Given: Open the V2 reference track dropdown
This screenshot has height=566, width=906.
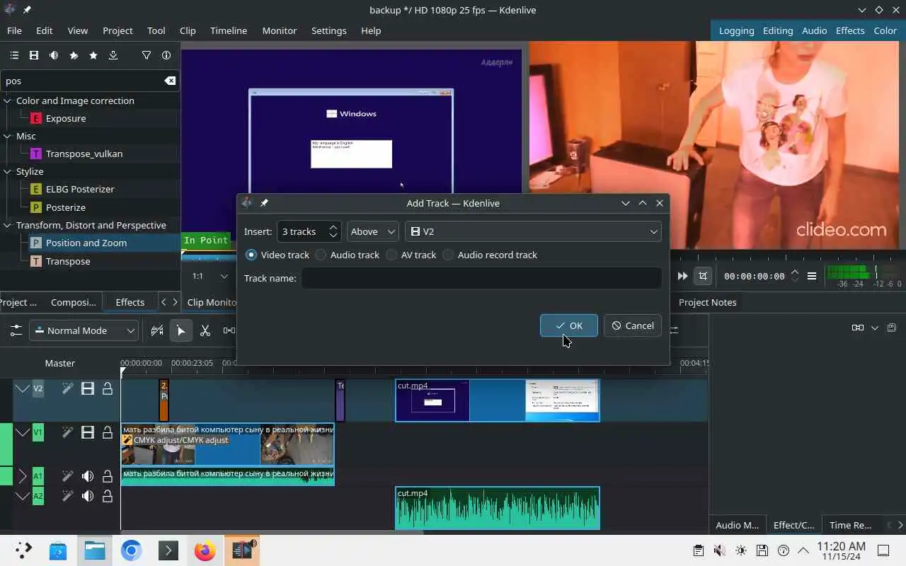Looking at the screenshot, I should [533, 231].
